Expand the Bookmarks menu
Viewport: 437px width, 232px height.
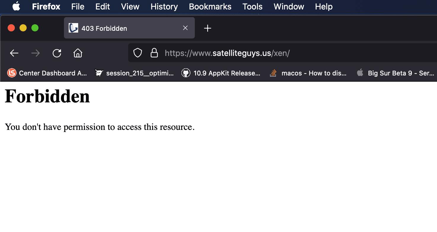point(210,7)
